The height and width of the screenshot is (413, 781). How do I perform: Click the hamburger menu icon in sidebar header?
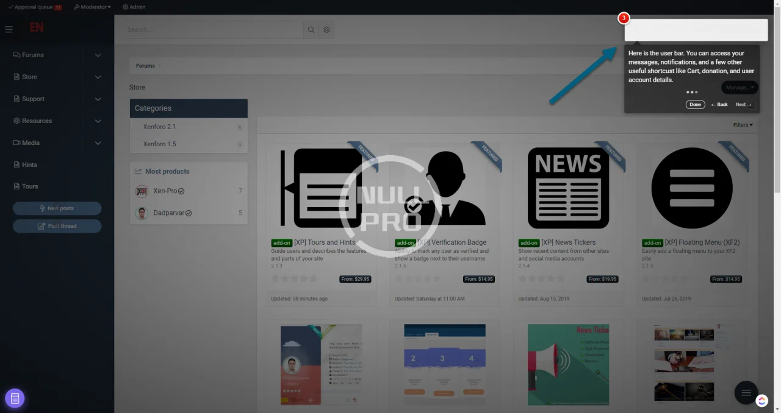(9, 29)
